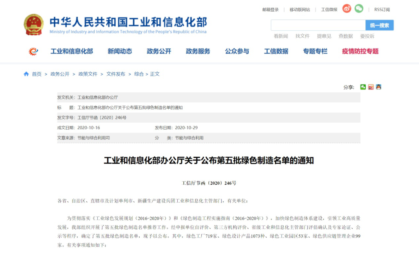Go to 首页 in breadcrumb
419x255 pixels.
pos(36,74)
